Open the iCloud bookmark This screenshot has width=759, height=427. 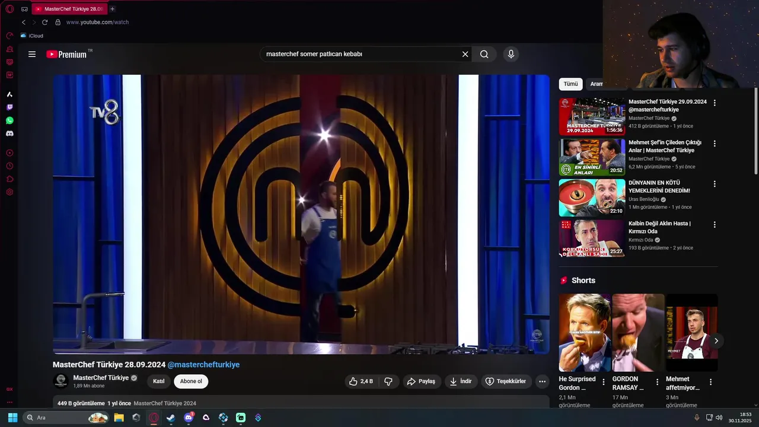tap(31, 36)
